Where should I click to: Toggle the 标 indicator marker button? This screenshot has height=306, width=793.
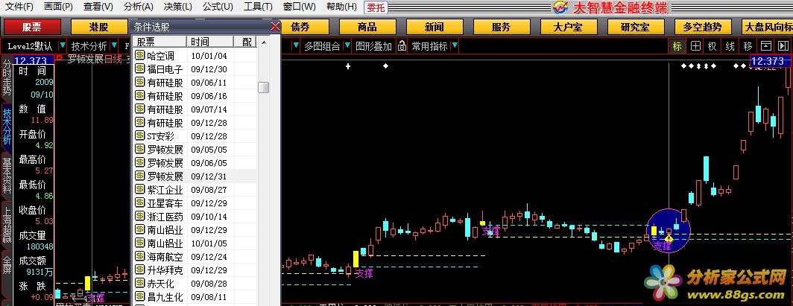[677, 46]
